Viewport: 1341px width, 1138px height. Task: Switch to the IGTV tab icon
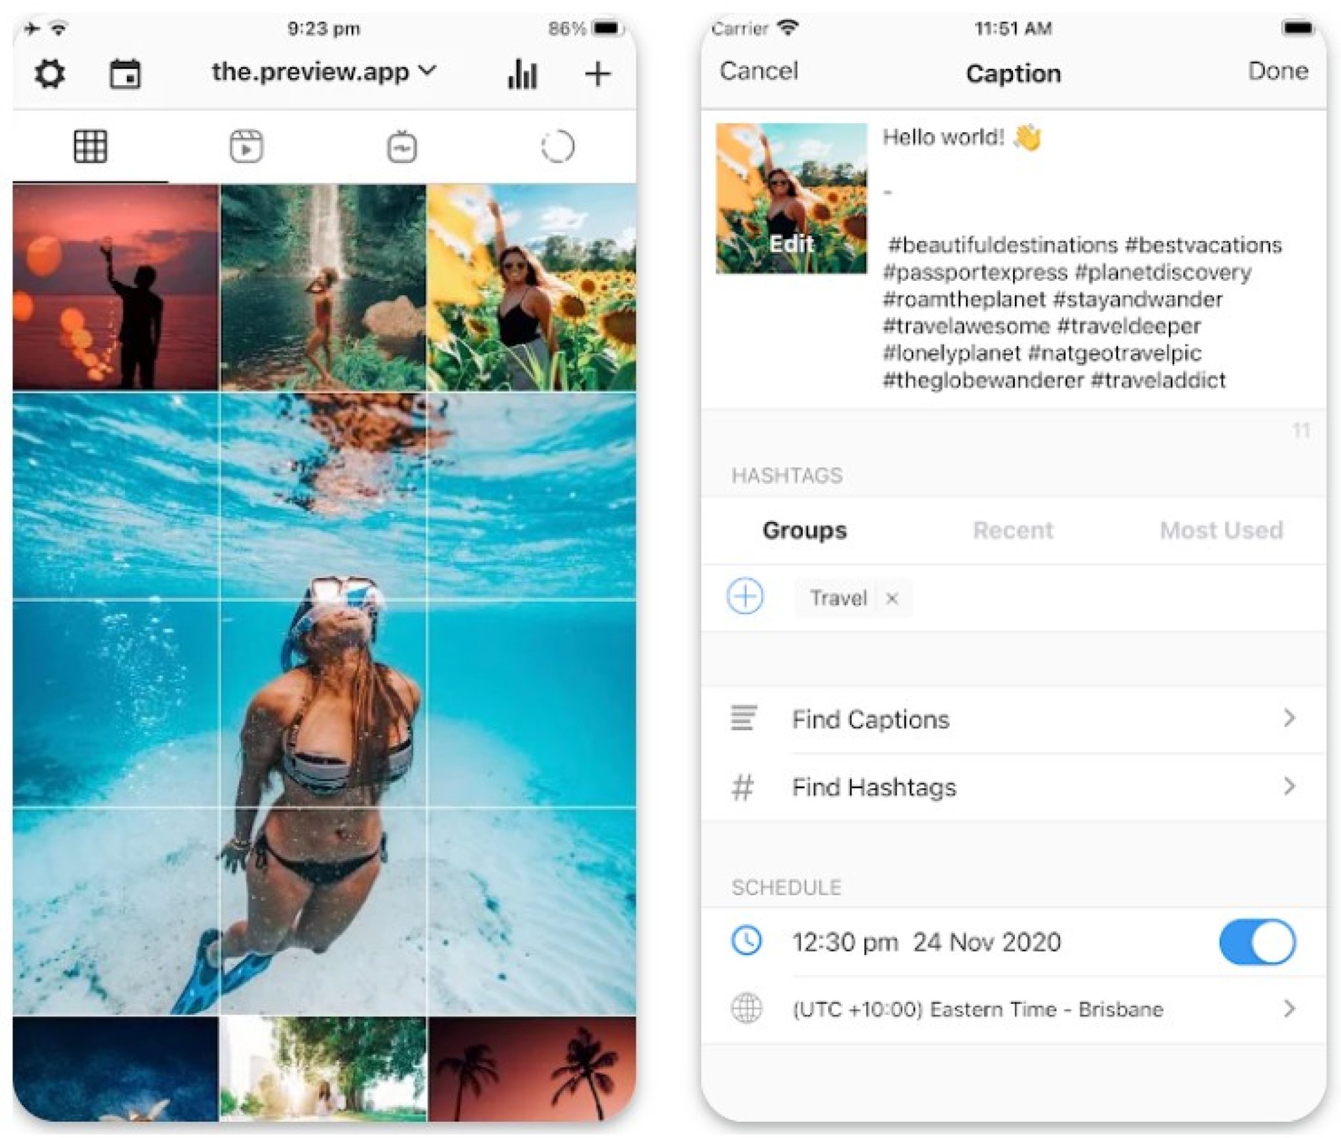click(x=401, y=147)
